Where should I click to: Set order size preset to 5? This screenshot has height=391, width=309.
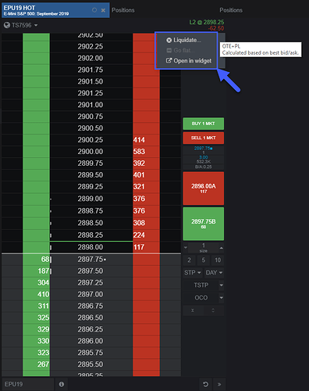point(204,260)
